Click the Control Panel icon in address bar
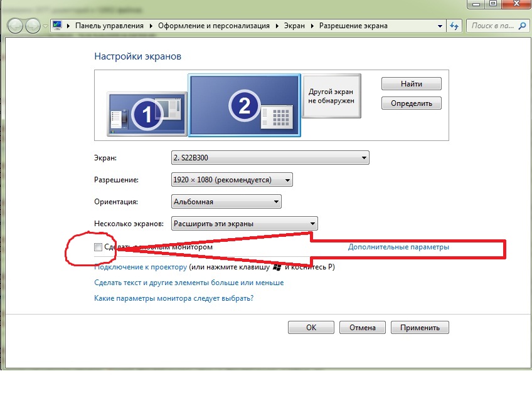The width and height of the screenshot is (532, 401). click(x=57, y=26)
